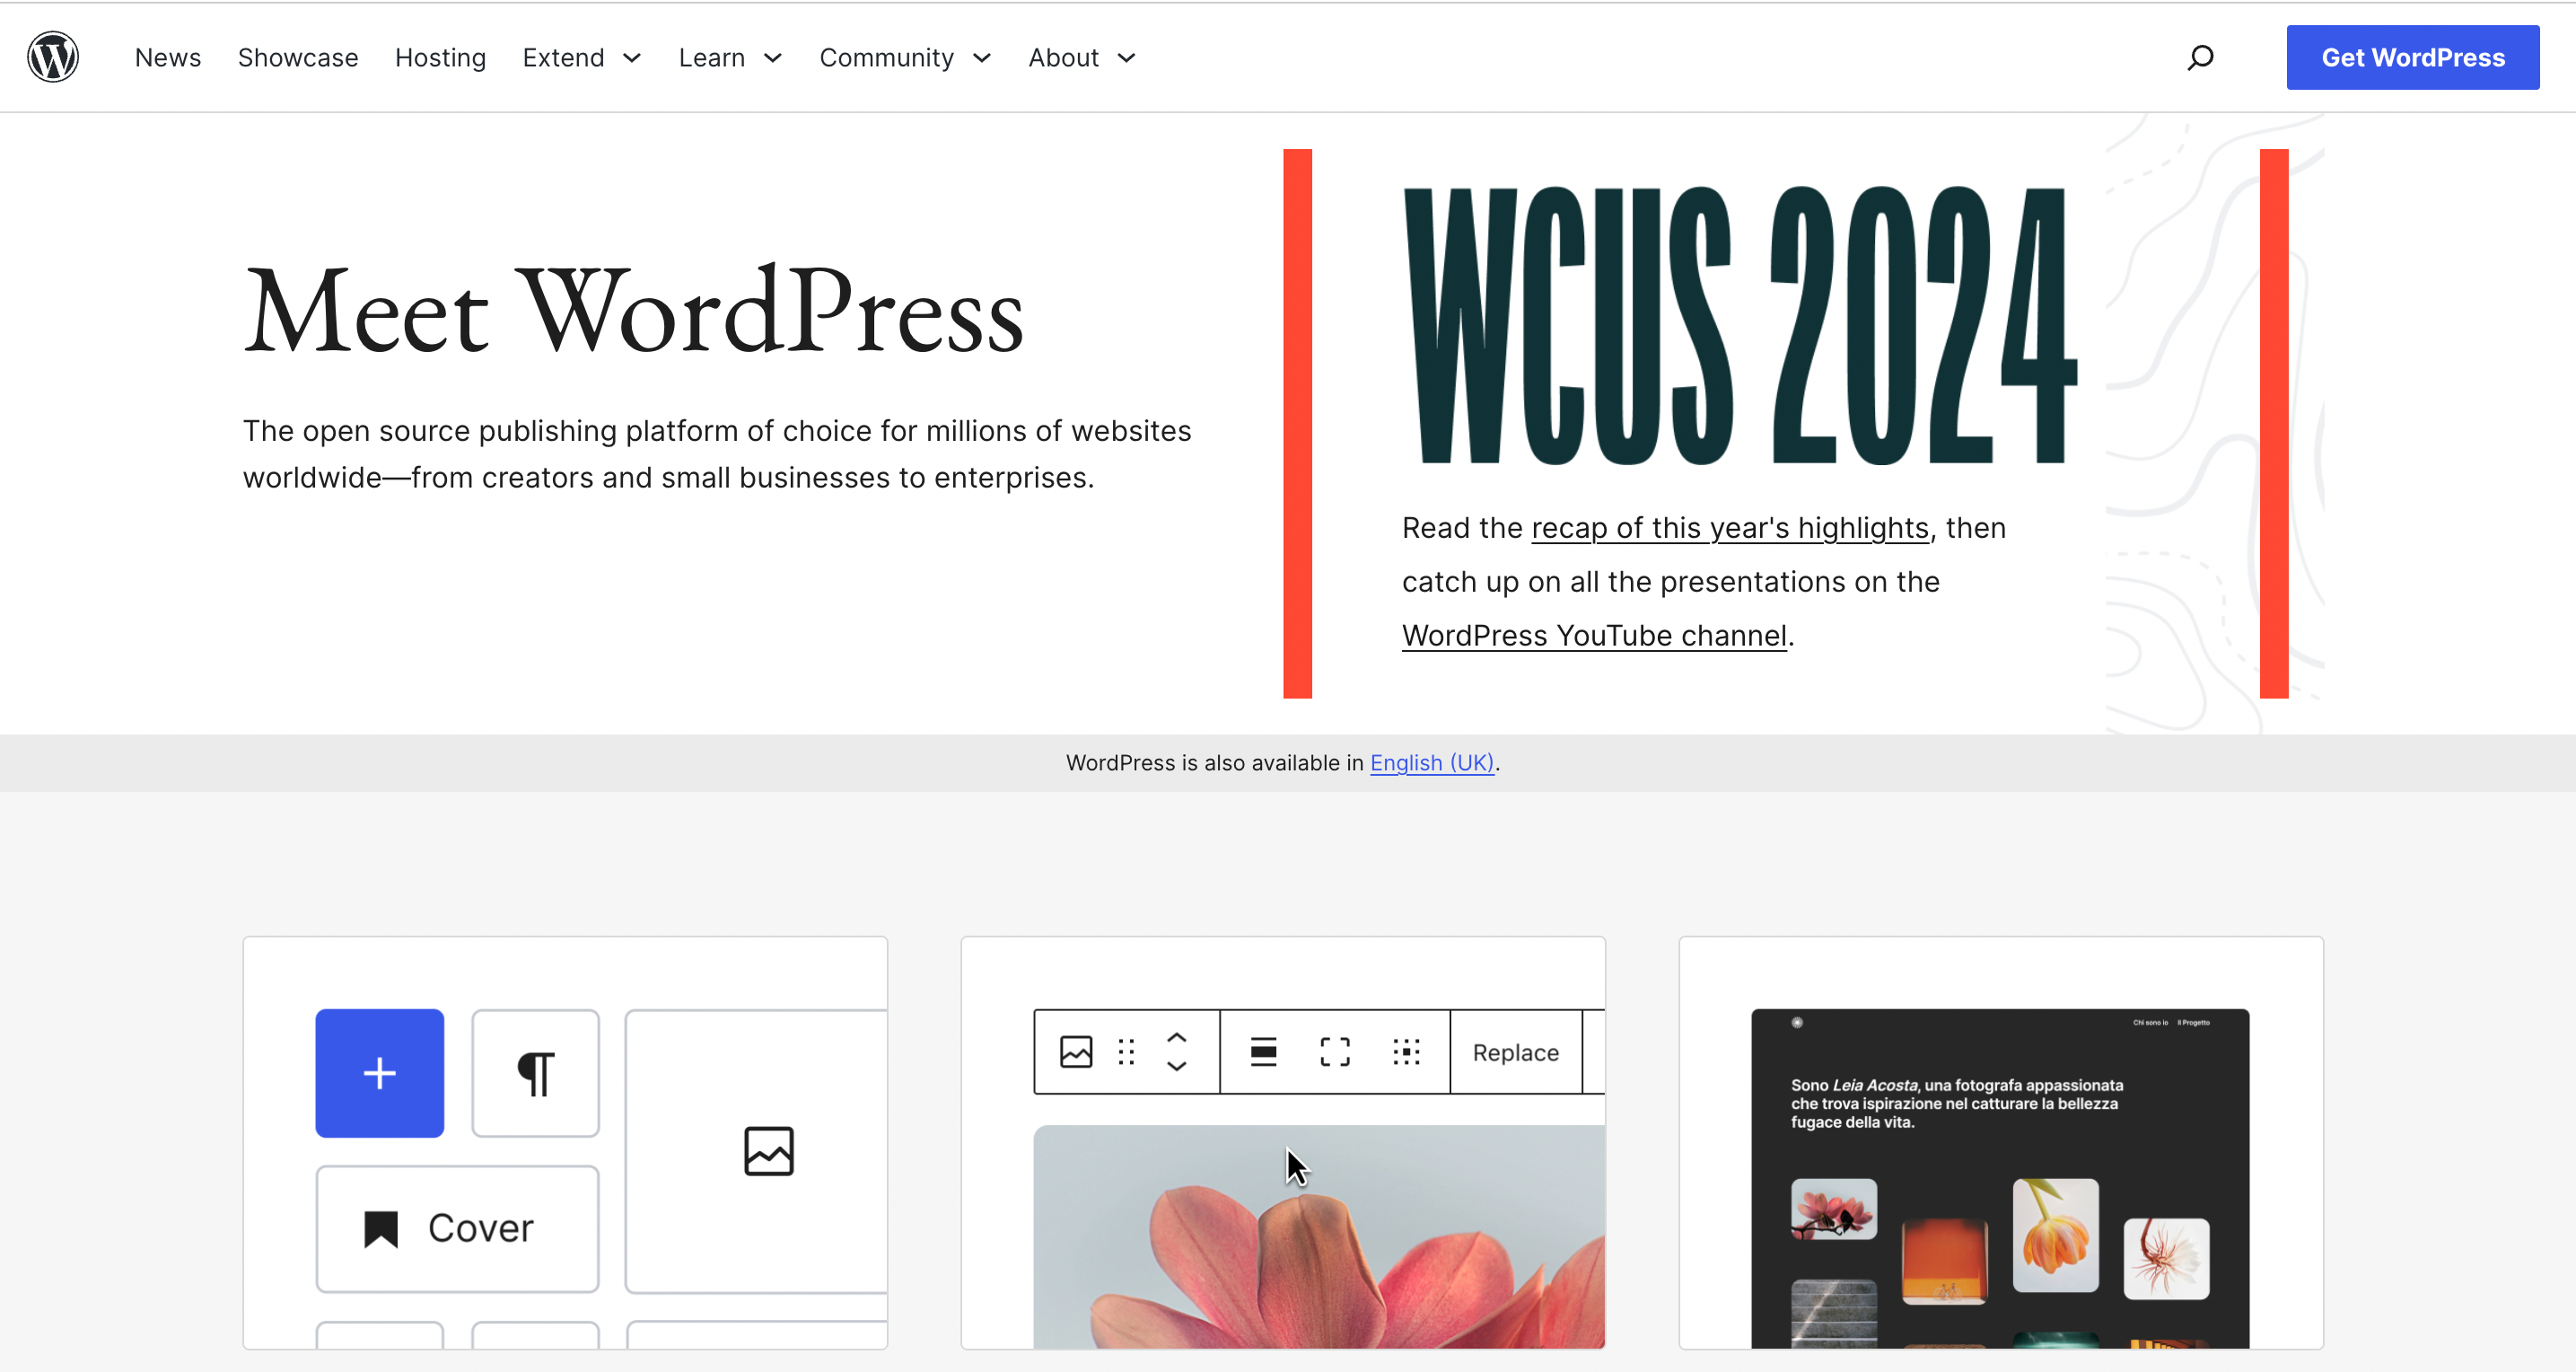
Task: Open the Learn dropdown
Action: (x=729, y=57)
